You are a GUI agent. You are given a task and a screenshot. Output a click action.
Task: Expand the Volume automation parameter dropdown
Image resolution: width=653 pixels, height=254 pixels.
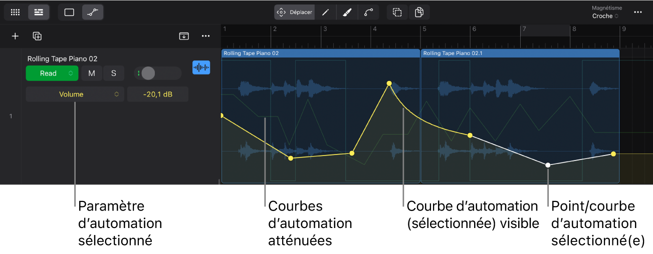75,94
